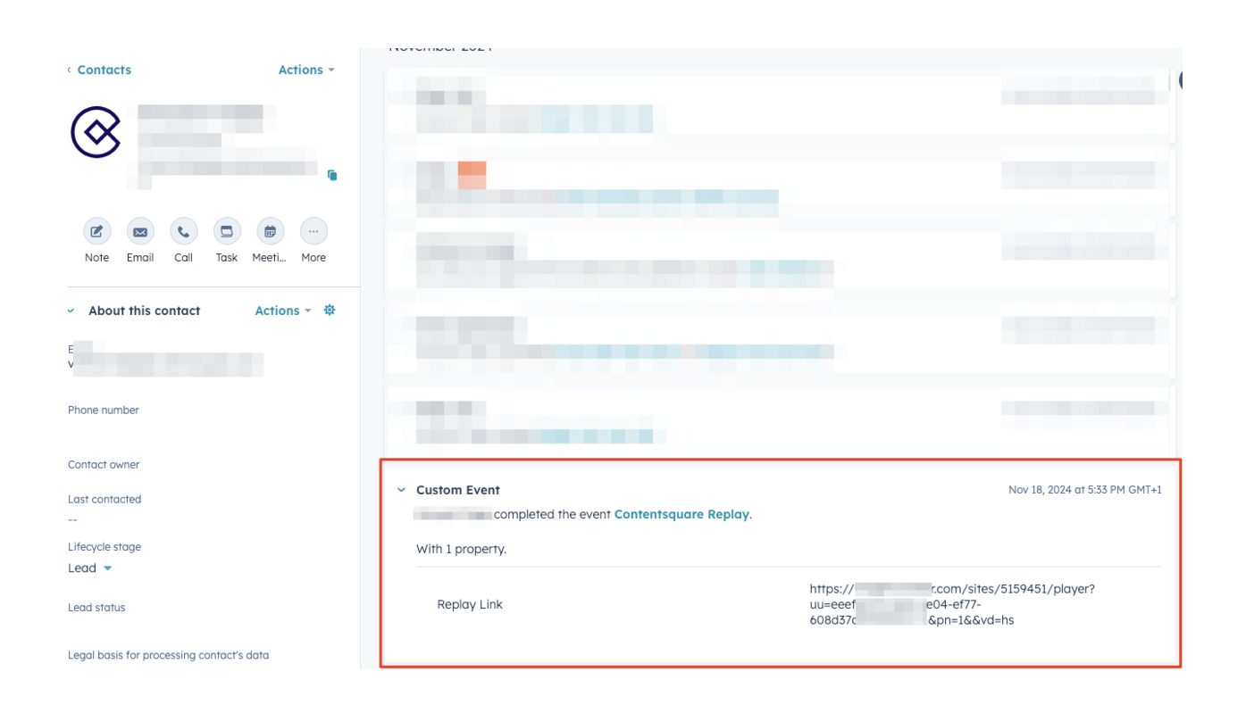Collapse the About this contact section
This screenshot has height=705, width=1254.
tap(71, 311)
